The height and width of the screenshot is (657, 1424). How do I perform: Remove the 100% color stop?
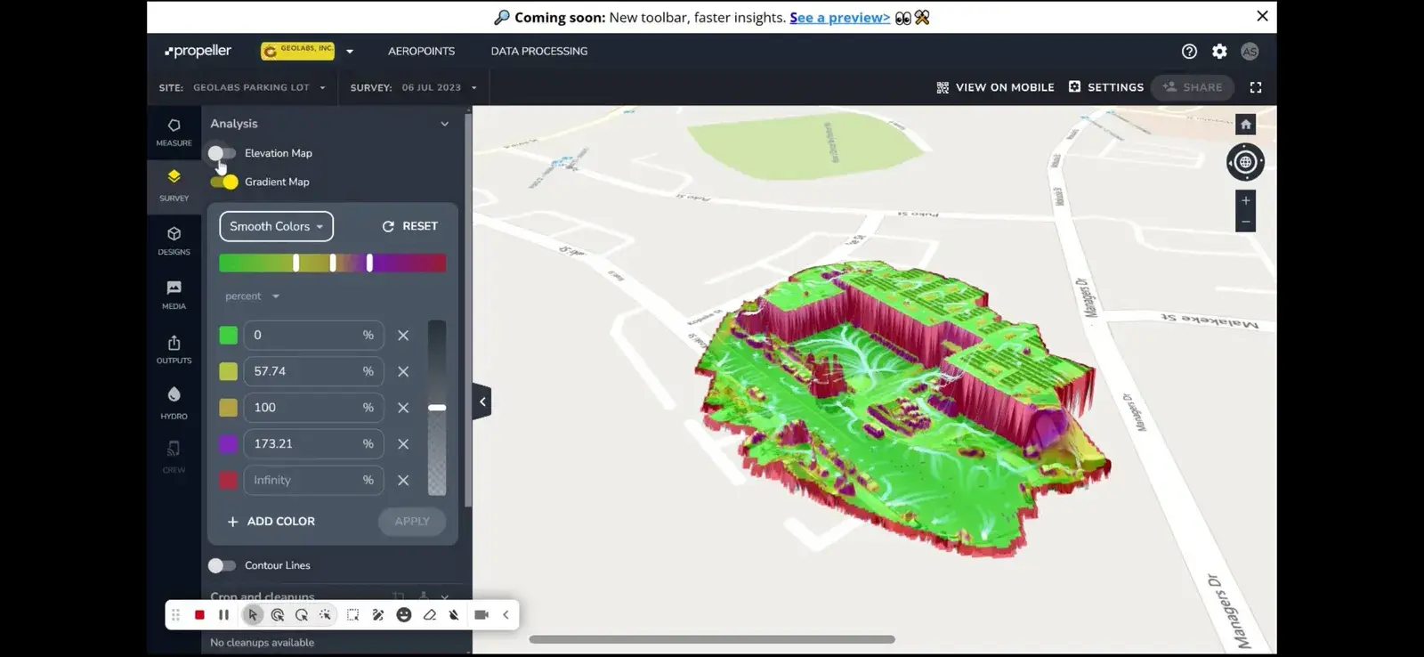tap(403, 408)
